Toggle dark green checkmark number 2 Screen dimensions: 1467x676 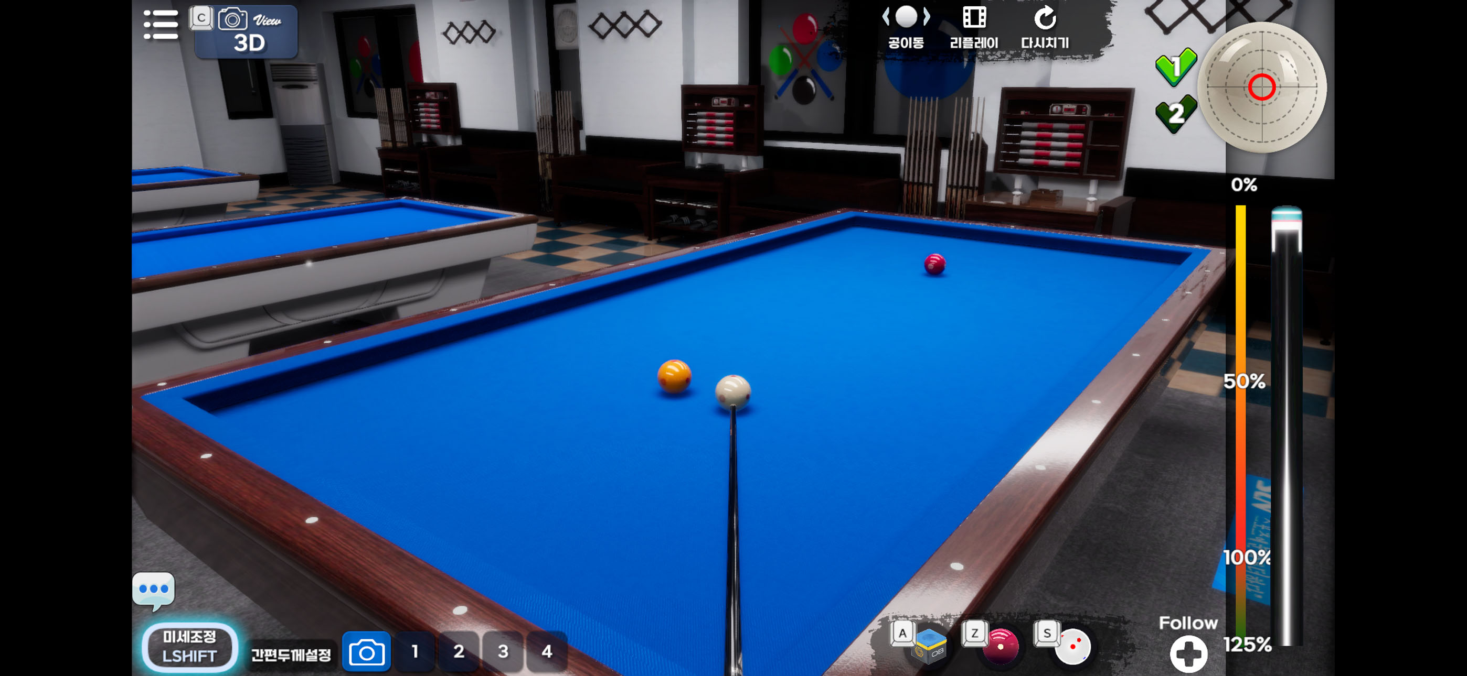click(x=1175, y=114)
